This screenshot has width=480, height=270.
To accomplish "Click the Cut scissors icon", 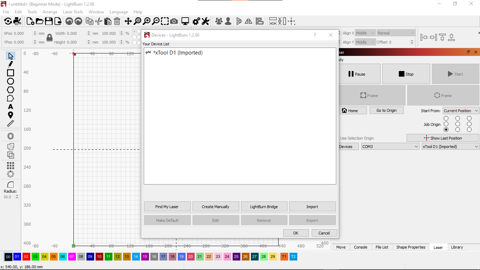I will (x=99, y=21).
